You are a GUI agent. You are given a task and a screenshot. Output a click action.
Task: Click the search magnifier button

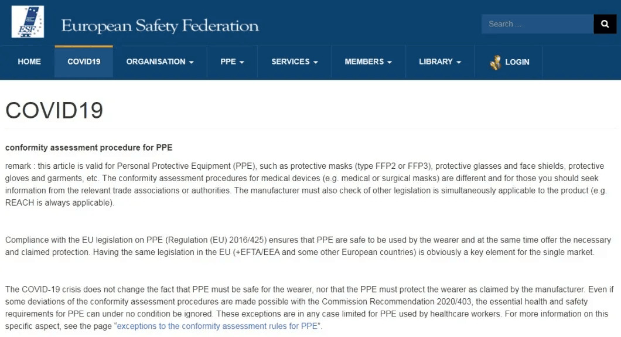(605, 24)
